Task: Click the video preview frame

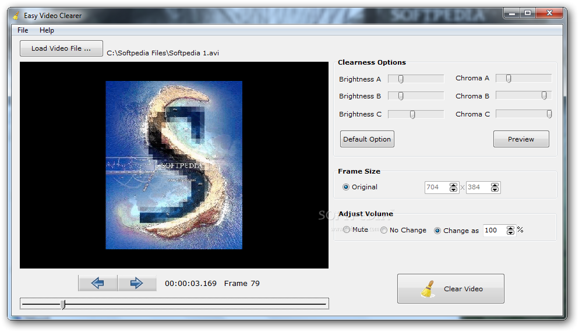Action: click(174, 165)
